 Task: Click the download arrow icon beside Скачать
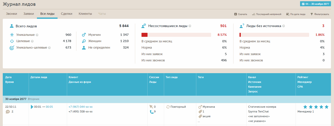[235, 14]
